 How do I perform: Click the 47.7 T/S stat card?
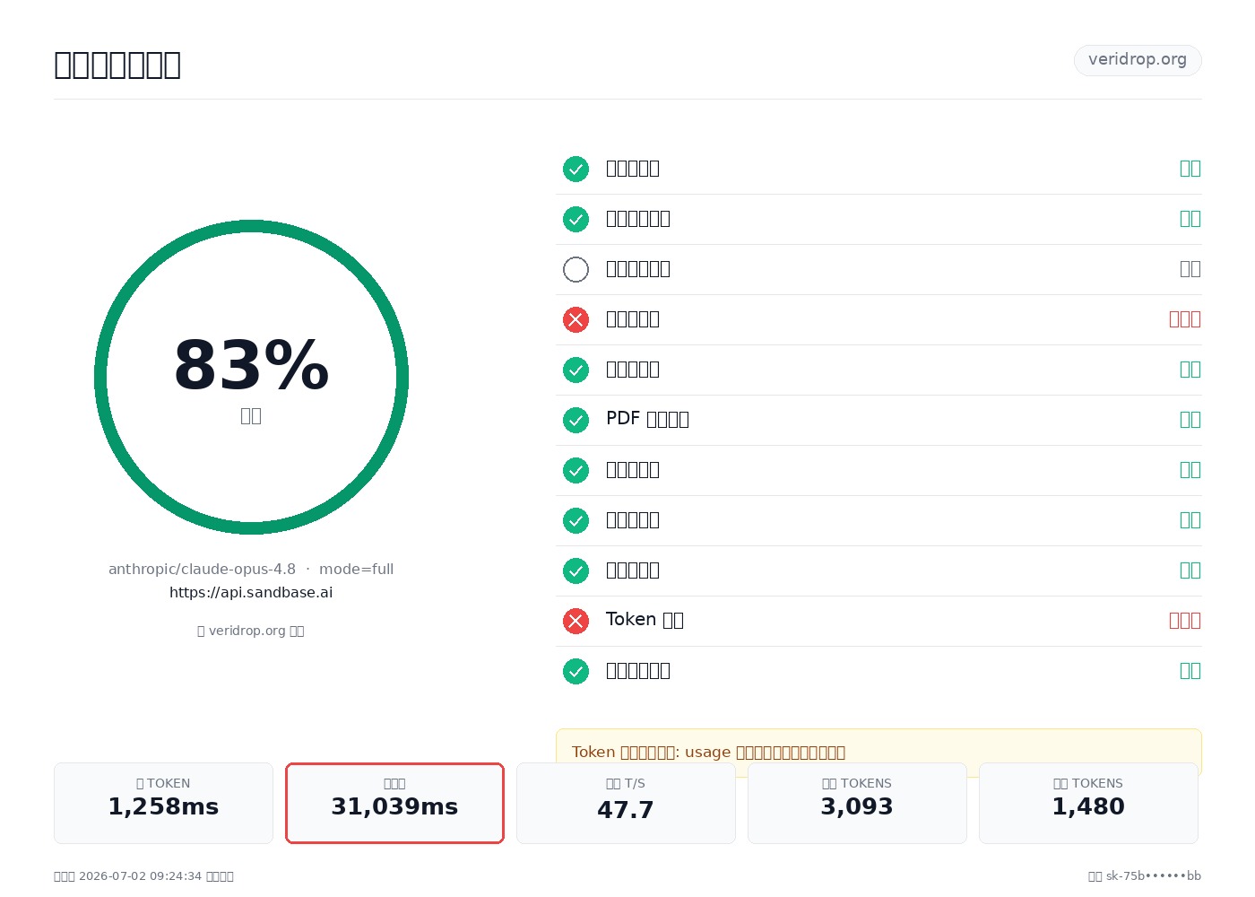click(626, 803)
